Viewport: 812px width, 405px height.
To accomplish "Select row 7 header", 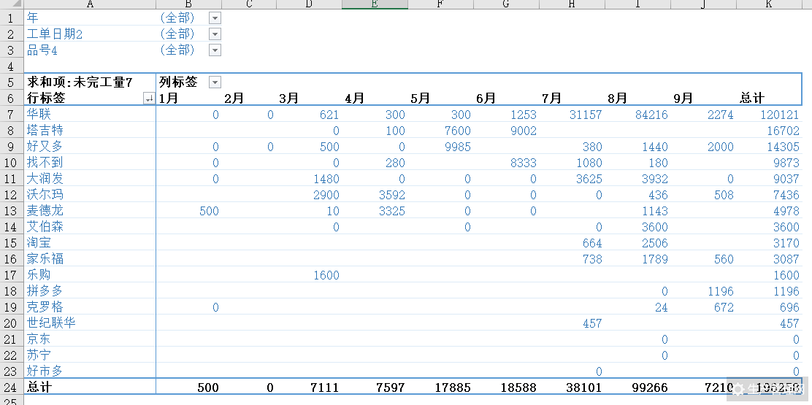I will click(12, 115).
